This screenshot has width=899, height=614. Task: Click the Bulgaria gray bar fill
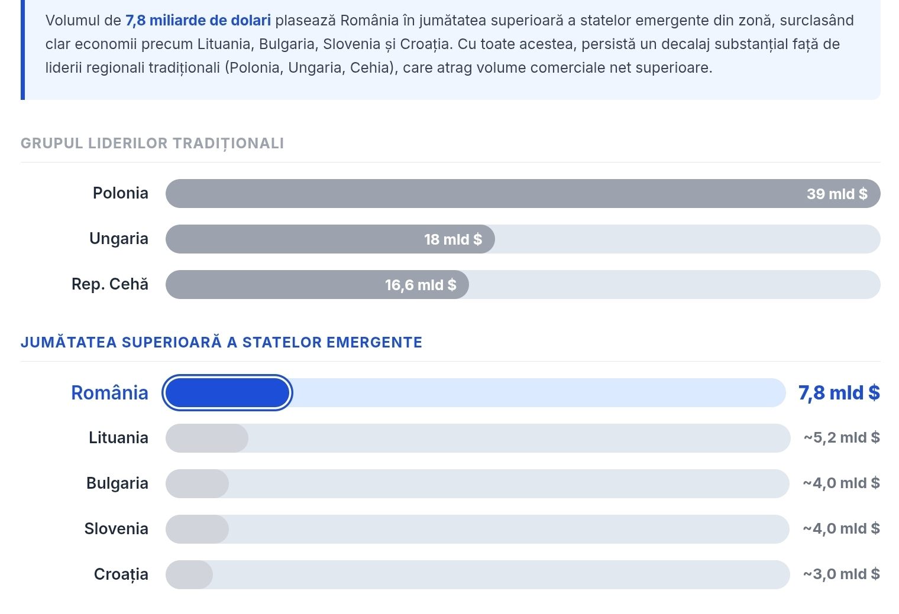197,484
